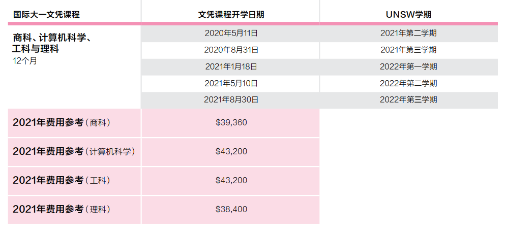Select the 商科、计算机科学、工科与理科 program title
The width and height of the screenshot is (507, 233).
pyautogui.click(x=52, y=44)
